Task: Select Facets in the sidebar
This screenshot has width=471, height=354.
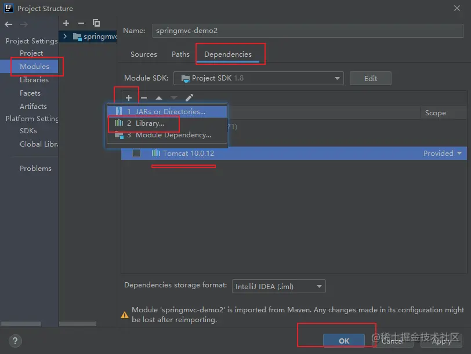Action: [30, 93]
